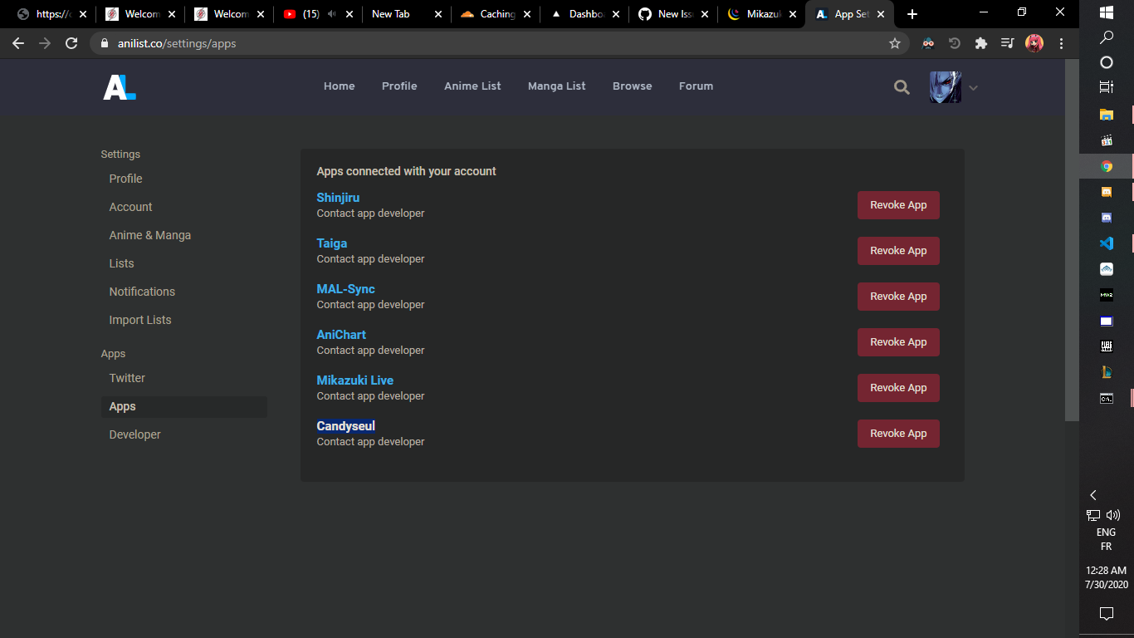Click the user avatar in the header
This screenshot has height=638, width=1134.
point(946,86)
